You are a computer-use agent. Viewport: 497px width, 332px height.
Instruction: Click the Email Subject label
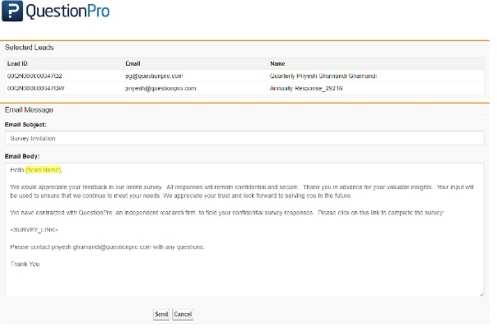coord(25,124)
